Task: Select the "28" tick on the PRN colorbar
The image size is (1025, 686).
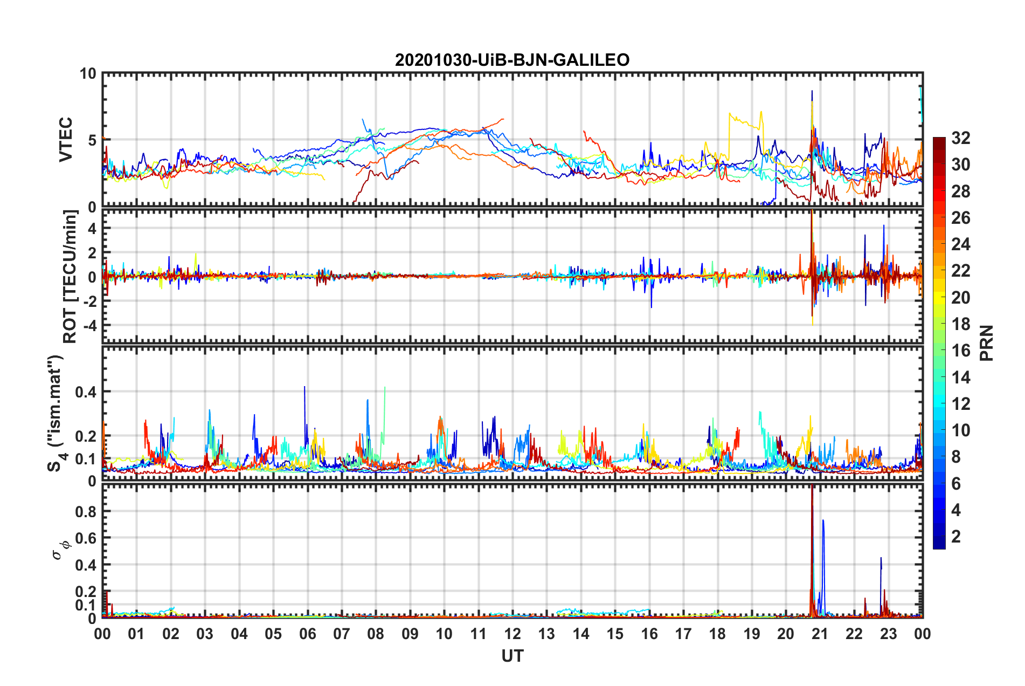Action: (960, 191)
